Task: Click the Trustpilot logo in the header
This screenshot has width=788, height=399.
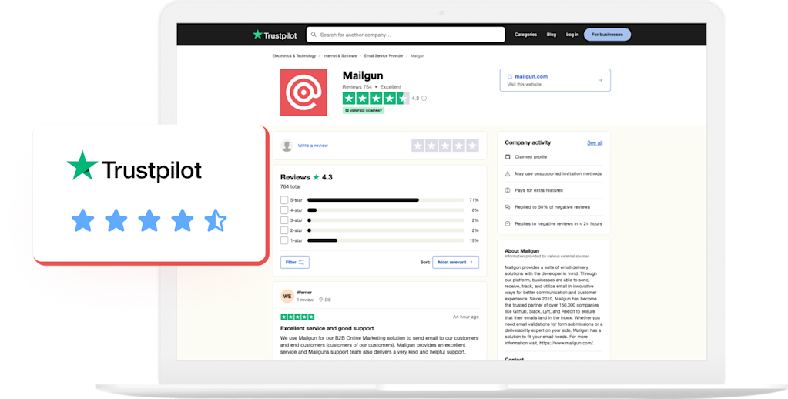Action: [274, 35]
